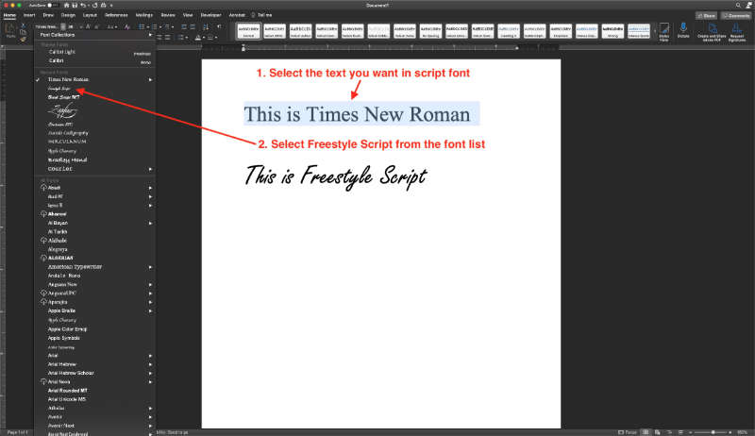Viewport: 755px width, 436px height.
Task: Click the Print icon in title bar
Action: coord(103,6)
